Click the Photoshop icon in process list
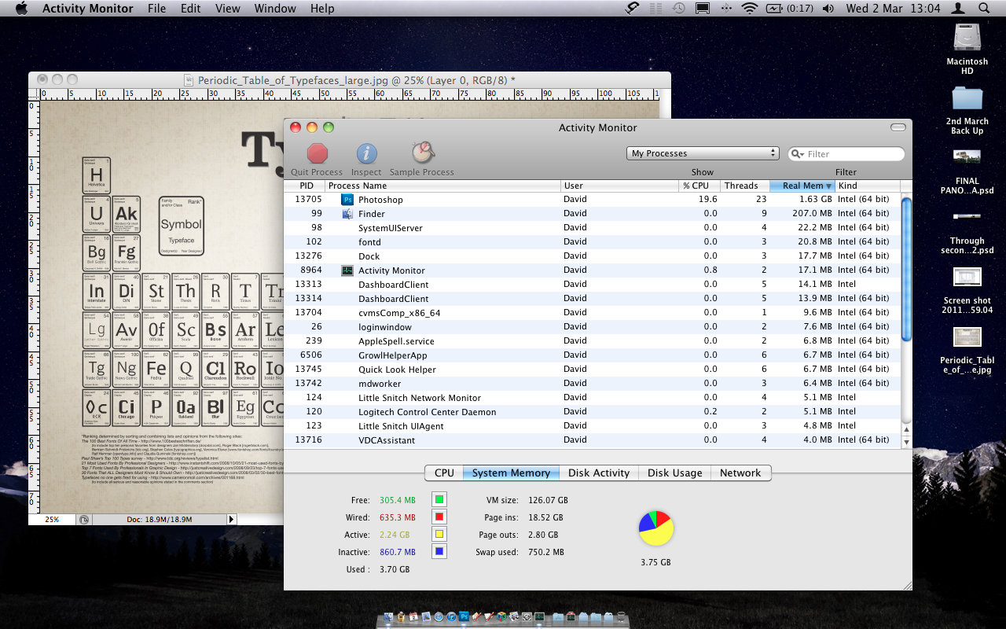Image resolution: width=1006 pixels, height=629 pixels. point(347,200)
